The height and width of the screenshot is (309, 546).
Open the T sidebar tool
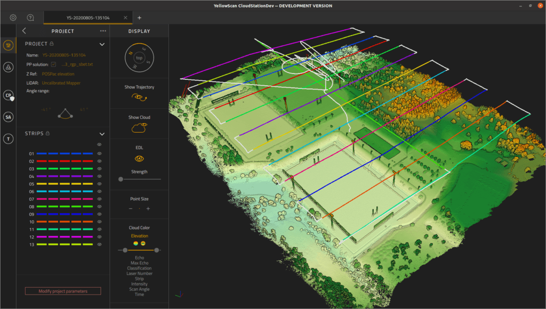pyautogui.click(x=9, y=139)
